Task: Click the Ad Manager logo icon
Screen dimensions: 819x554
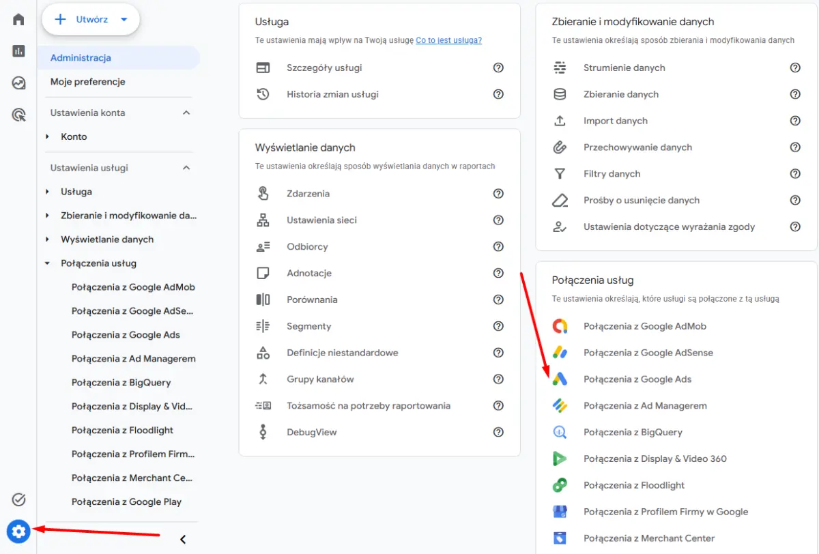Action: pyautogui.click(x=560, y=406)
